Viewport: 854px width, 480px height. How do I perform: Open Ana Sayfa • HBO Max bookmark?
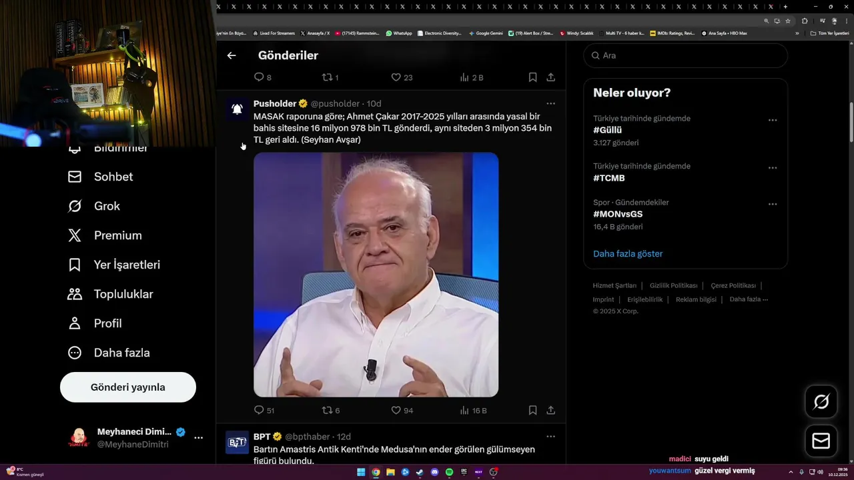pyautogui.click(x=724, y=33)
